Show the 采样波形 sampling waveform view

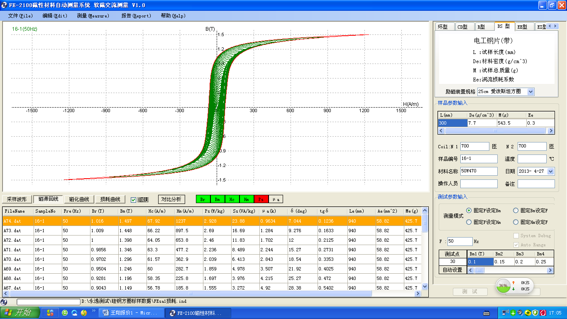[x=17, y=199]
